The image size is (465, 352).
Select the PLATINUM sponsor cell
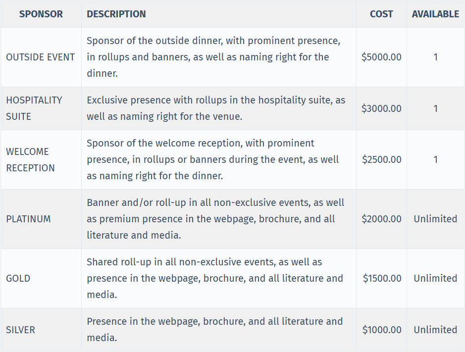[x=28, y=219]
